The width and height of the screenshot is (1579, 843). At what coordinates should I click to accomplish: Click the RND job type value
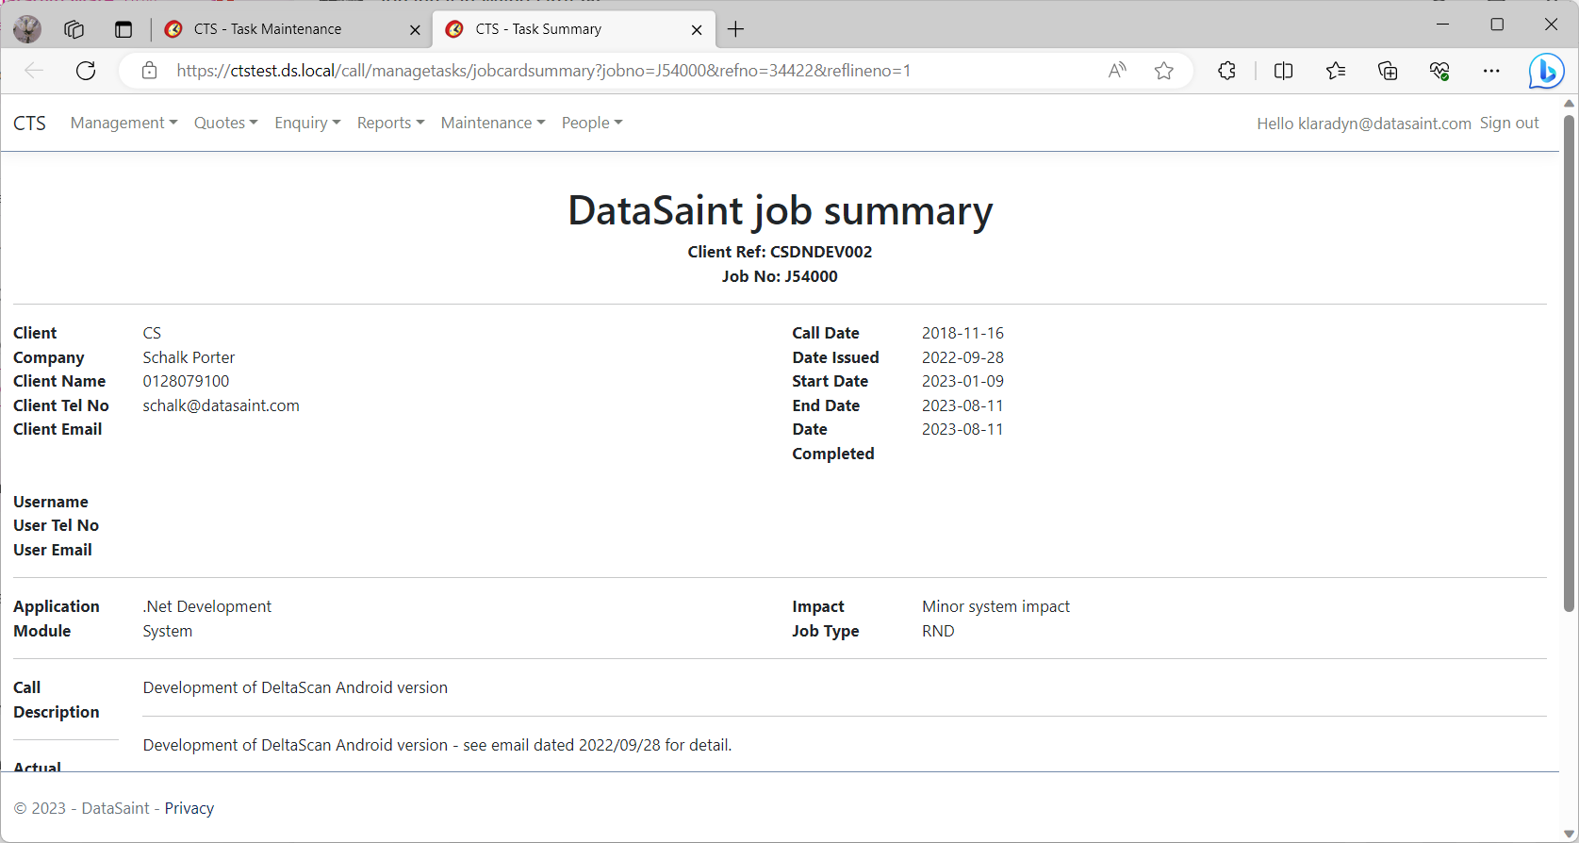pos(938,631)
